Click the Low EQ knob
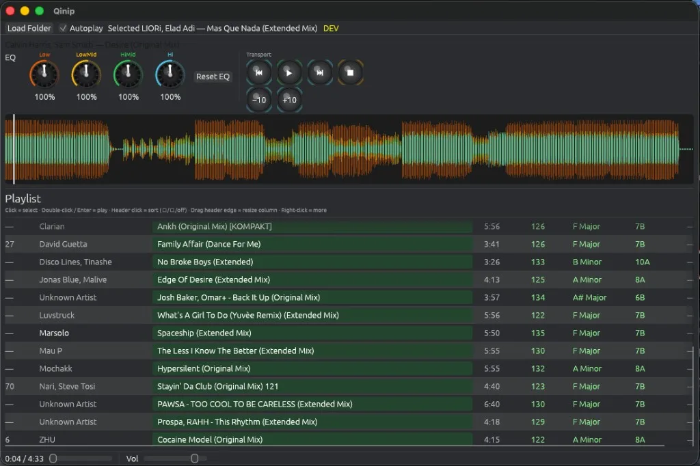 [x=44, y=74]
